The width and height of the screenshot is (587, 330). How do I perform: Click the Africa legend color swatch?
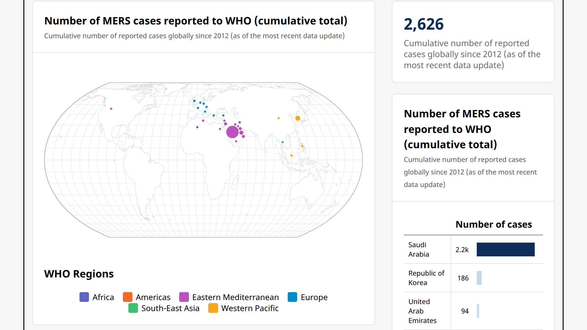tap(84, 297)
